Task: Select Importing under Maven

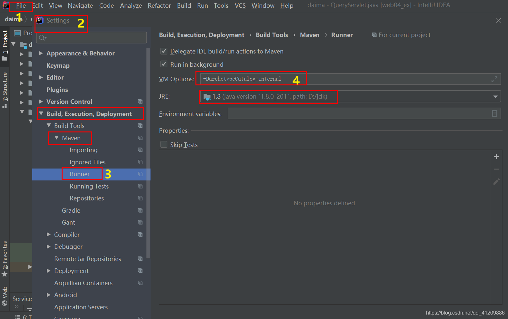Action: [x=84, y=150]
